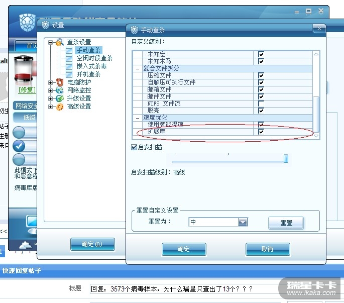Collapse the 速度优化 group
This screenshot has height=303, width=344.
(138, 118)
